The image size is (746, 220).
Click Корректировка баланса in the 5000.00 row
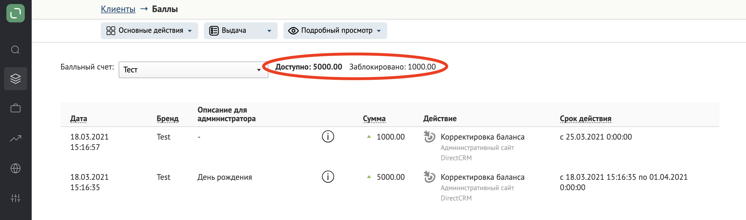click(482, 177)
